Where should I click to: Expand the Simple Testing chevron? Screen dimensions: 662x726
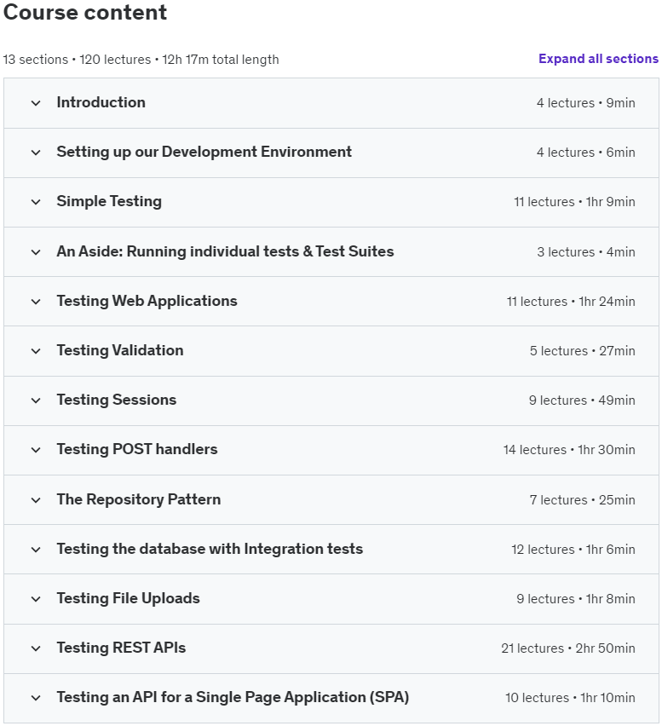[36, 202]
